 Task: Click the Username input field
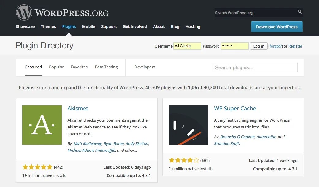[x=187, y=46]
